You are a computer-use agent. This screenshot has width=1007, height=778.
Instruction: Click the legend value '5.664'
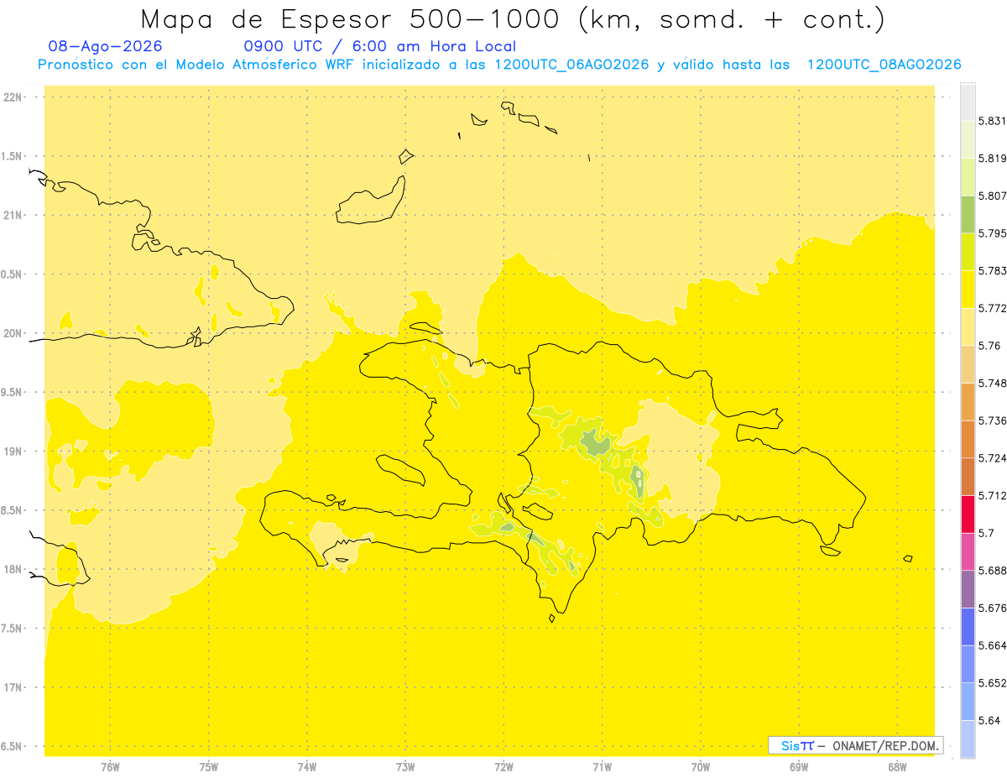993,645
